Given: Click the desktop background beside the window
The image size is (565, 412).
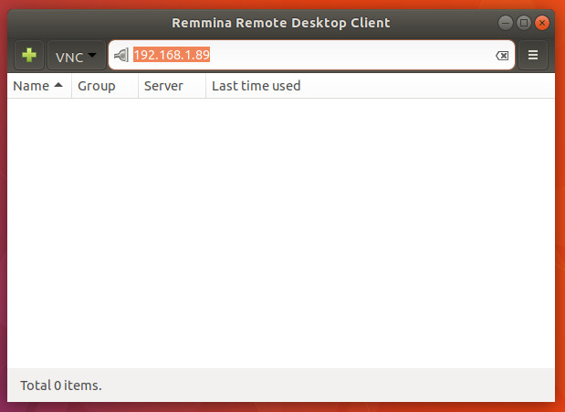Looking at the screenshot, I should (x=4, y=228).
